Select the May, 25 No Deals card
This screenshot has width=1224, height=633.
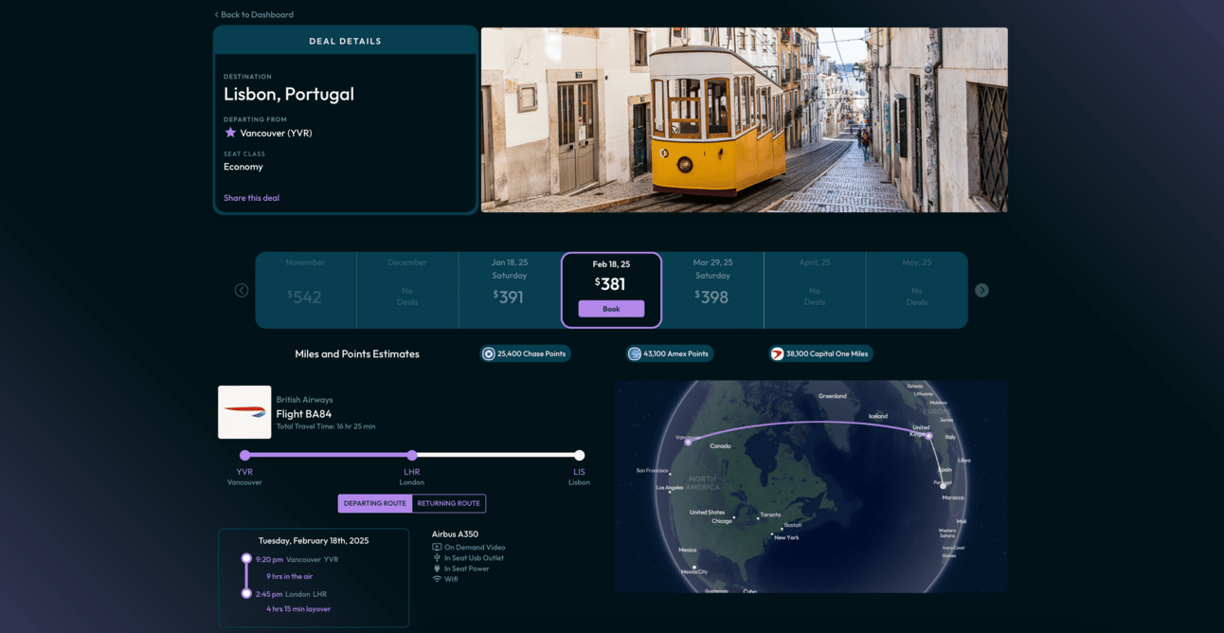916,290
